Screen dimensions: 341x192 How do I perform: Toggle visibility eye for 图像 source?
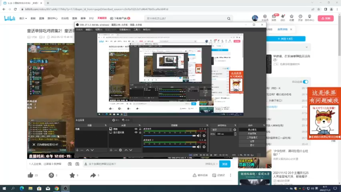coord(136,129)
